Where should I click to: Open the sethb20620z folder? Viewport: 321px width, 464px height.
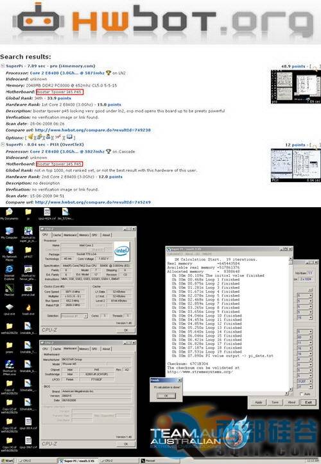9,328
